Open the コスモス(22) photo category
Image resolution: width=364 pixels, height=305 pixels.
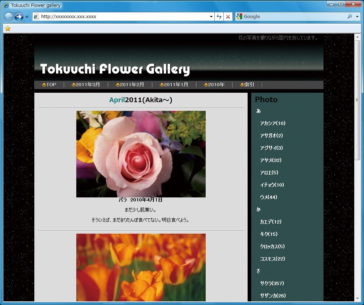[x=273, y=259]
